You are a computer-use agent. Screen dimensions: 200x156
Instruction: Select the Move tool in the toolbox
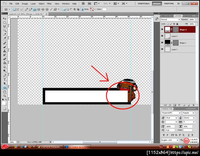(5, 19)
